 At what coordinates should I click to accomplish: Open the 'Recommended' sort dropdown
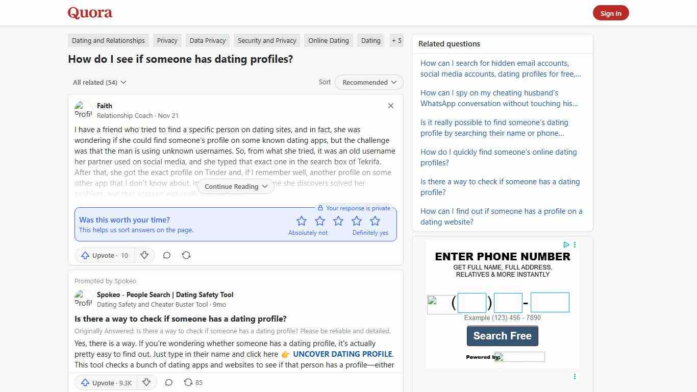click(x=368, y=82)
